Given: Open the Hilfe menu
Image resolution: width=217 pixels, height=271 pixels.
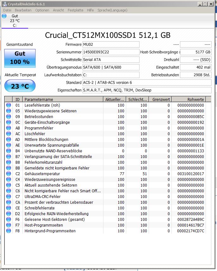Looking at the screenshot, I should click(x=90, y=10).
